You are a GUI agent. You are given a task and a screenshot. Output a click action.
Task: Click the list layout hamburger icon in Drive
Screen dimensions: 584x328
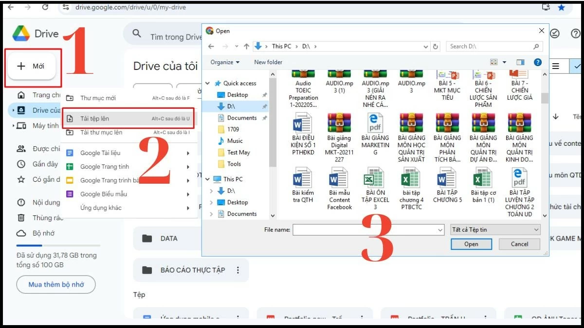click(555, 66)
